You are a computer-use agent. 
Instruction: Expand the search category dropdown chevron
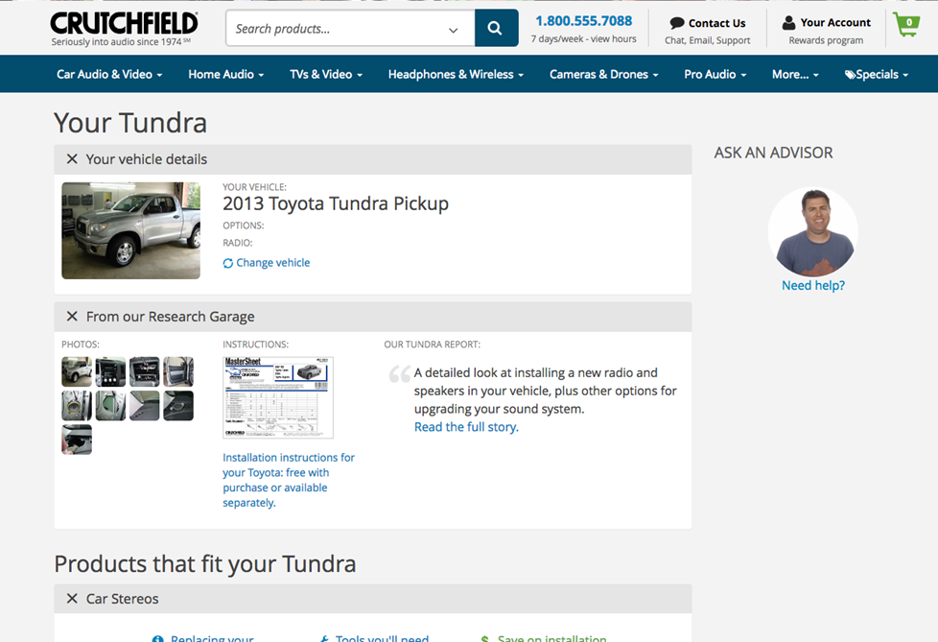[x=454, y=30]
